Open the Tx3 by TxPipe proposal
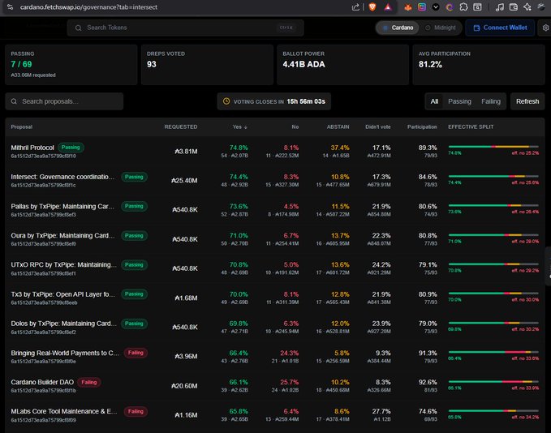 (62, 294)
